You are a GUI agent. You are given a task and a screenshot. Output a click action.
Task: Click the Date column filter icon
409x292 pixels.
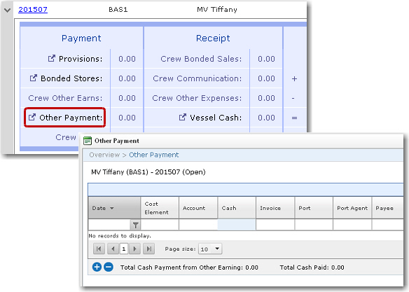[x=135, y=225]
